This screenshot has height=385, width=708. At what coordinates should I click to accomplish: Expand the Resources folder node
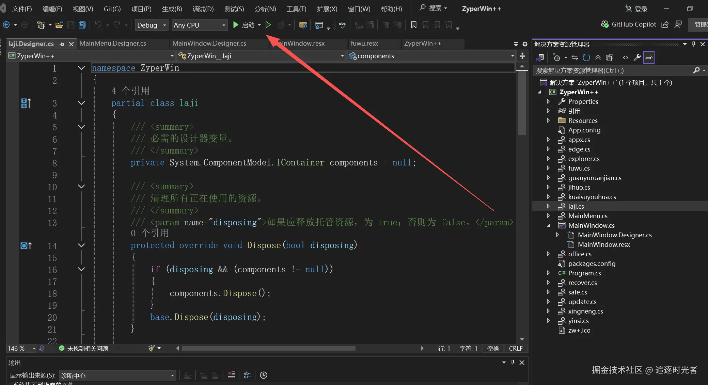click(548, 121)
